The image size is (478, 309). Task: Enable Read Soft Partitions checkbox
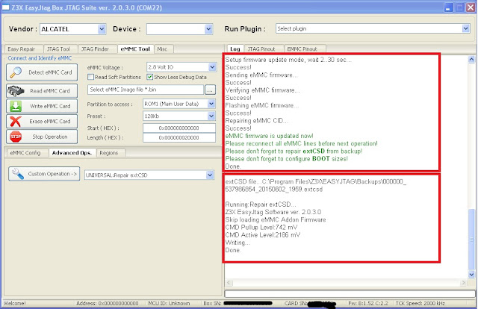pyautogui.click(x=90, y=77)
